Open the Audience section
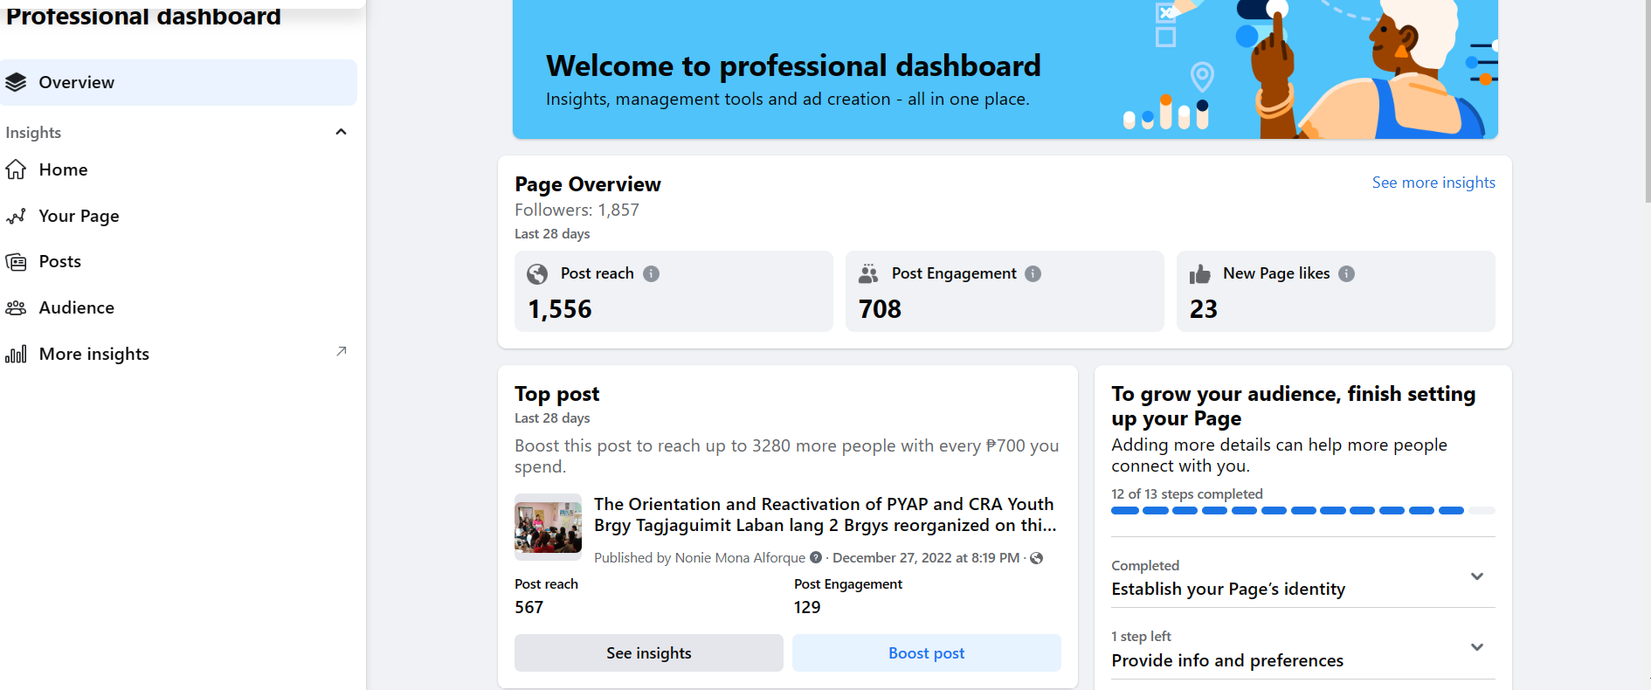The image size is (1651, 690). 178,307
